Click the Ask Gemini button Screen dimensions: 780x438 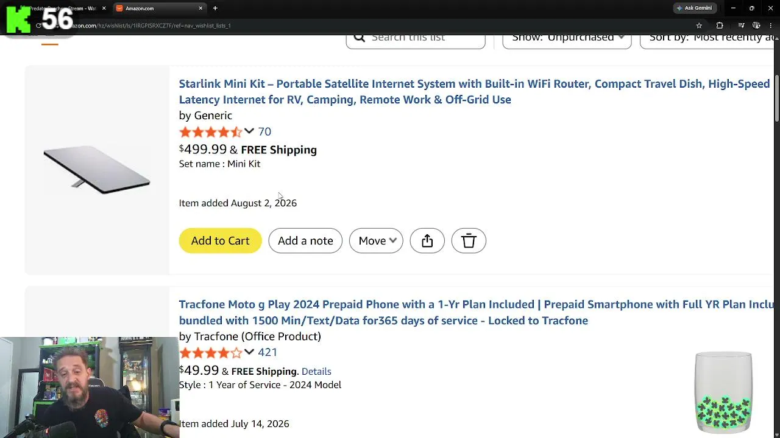tap(694, 8)
